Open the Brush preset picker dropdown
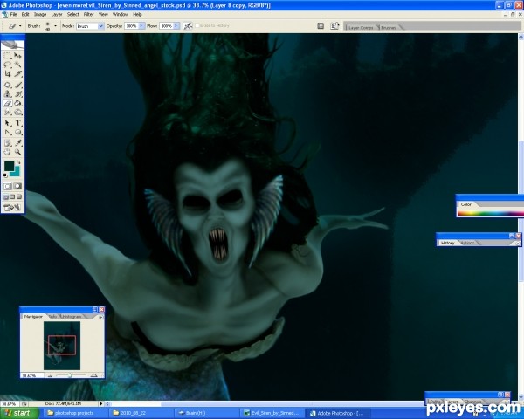 point(55,25)
